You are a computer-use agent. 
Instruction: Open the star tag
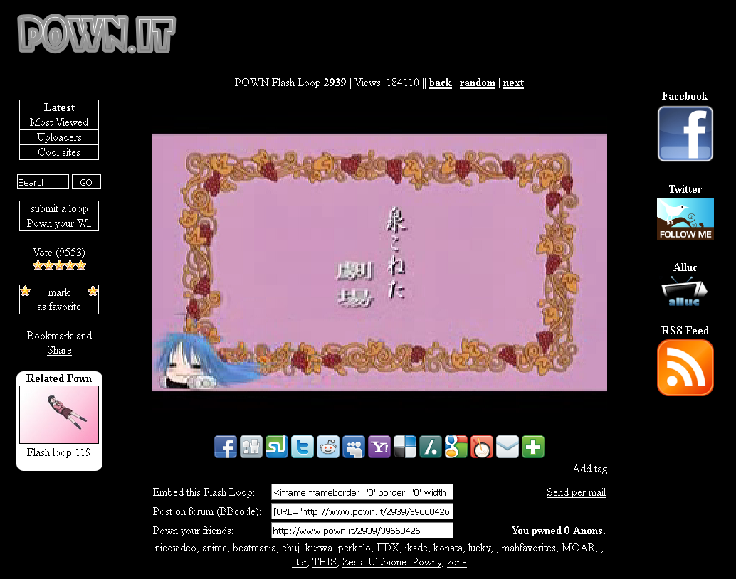point(300,562)
